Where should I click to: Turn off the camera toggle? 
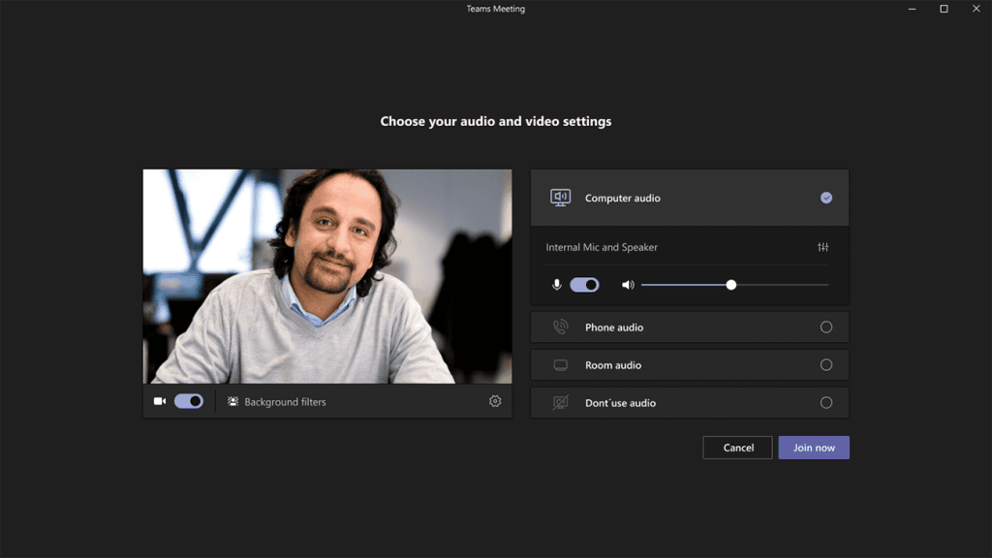pos(189,401)
